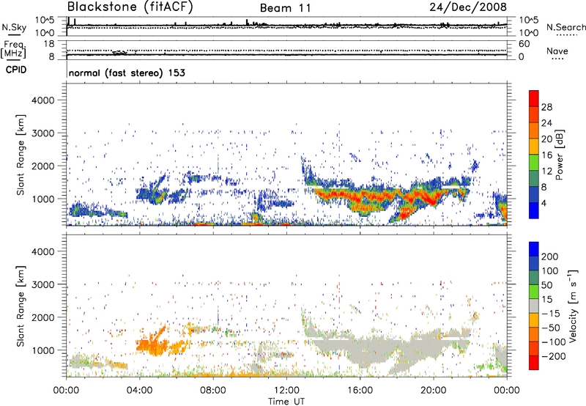The height and width of the screenshot is (406, 586).
Task: Click the strong red echo near 18:00 in power panel
Action: [406, 213]
